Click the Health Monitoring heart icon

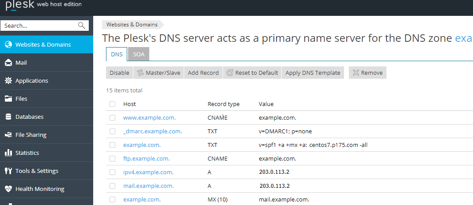coord(8,189)
